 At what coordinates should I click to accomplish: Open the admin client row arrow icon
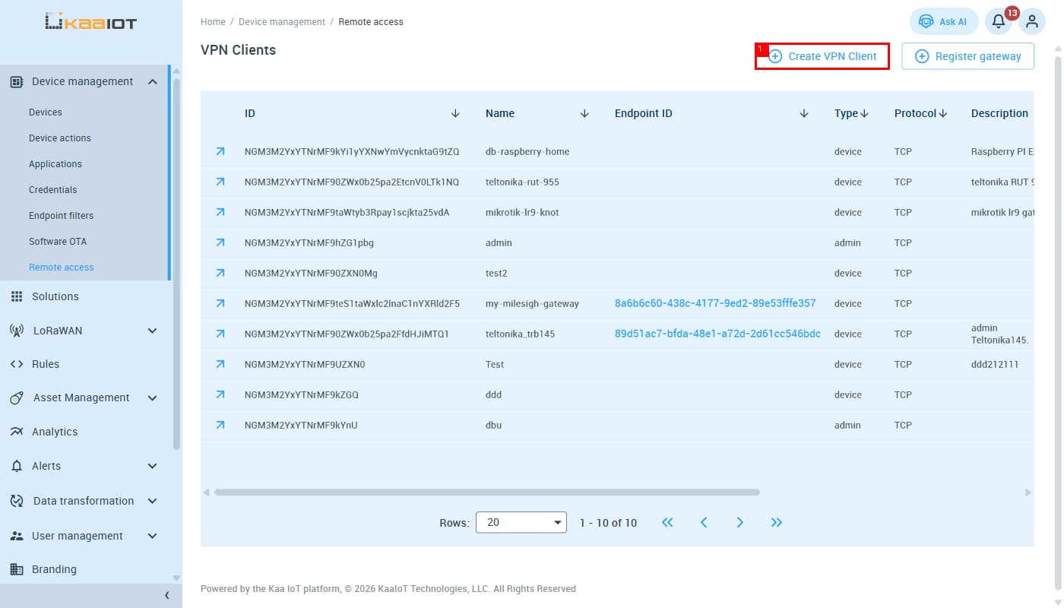pos(220,242)
